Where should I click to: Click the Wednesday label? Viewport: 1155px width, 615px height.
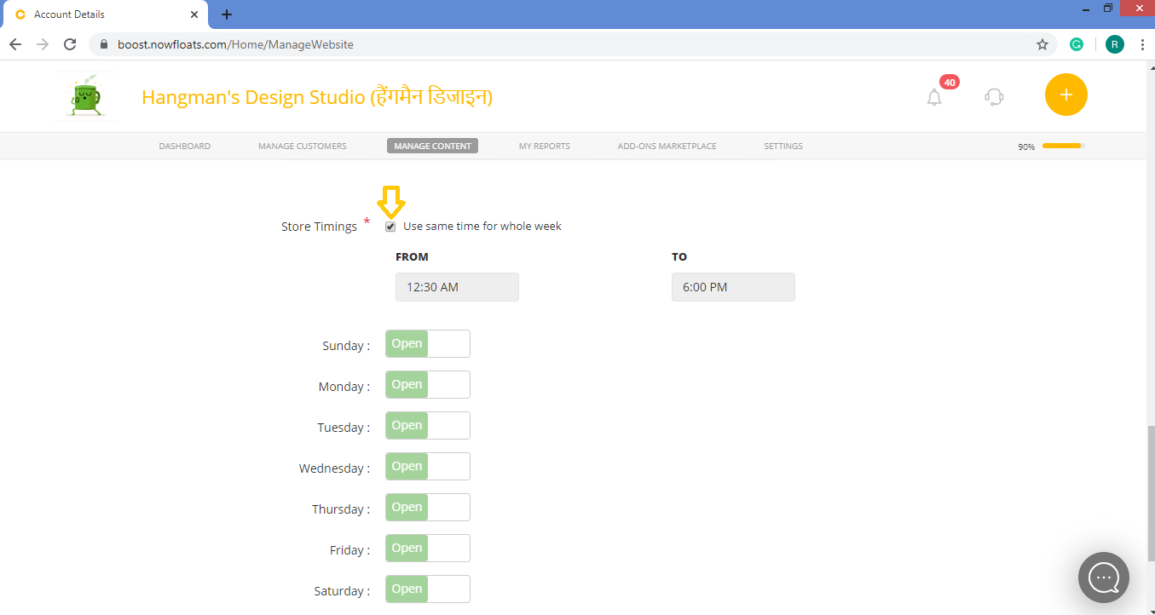click(x=334, y=468)
